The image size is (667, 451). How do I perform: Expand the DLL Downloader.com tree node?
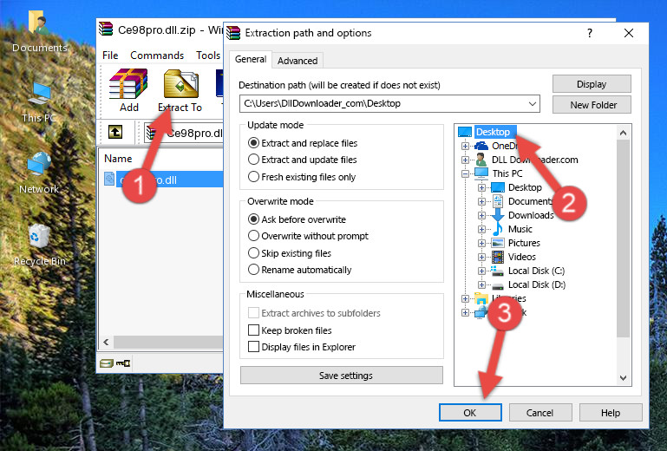pyautogui.click(x=466, y=160)
